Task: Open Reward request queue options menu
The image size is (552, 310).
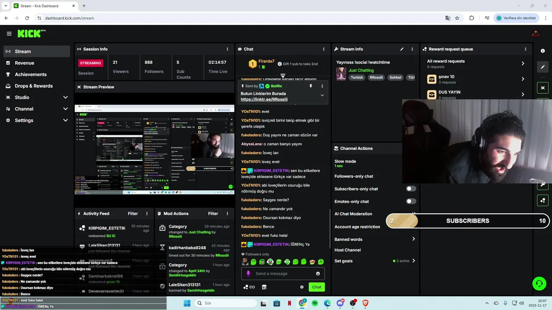Action: 525,49
